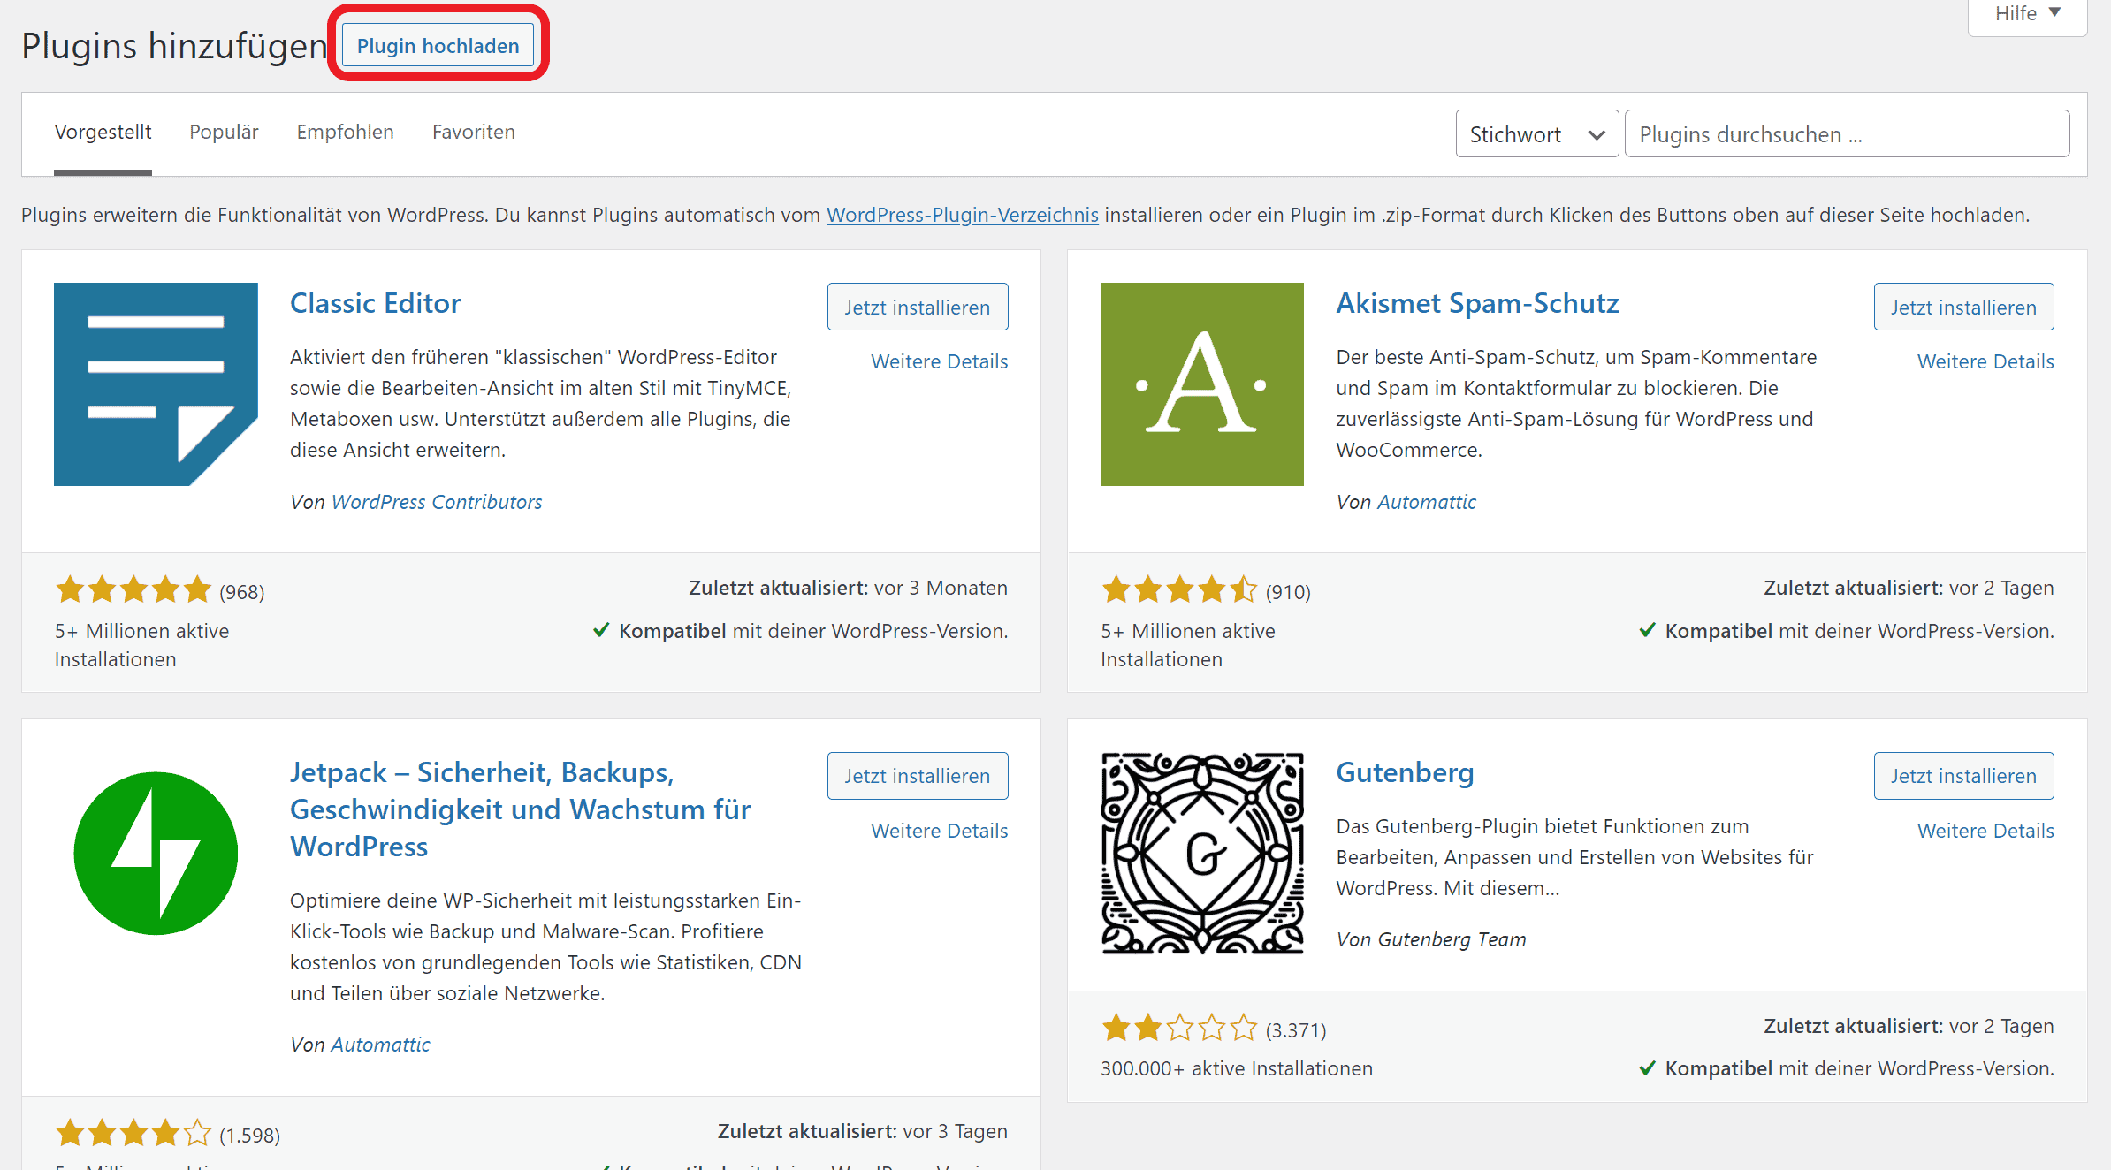Switch to the Vorgestellt tab
The height and width of the screenshot is (1170, 2111).
click(103, 133)
